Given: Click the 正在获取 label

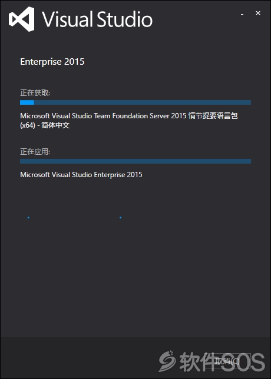Looking at the screenshot, I should pos(35,93).
